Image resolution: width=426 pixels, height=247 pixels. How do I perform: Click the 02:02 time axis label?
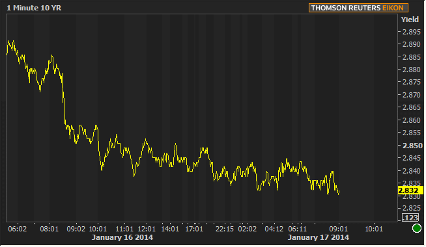point(248,229)
